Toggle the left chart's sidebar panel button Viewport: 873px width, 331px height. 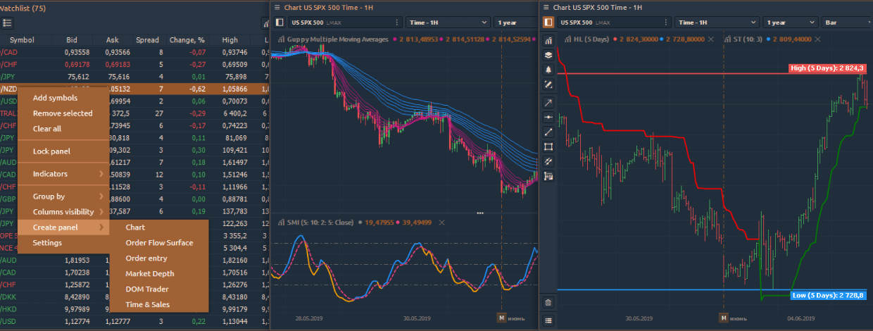click(279, 23)
